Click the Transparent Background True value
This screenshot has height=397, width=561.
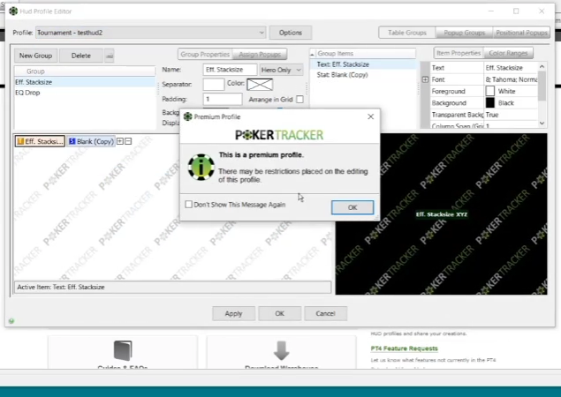492,115
